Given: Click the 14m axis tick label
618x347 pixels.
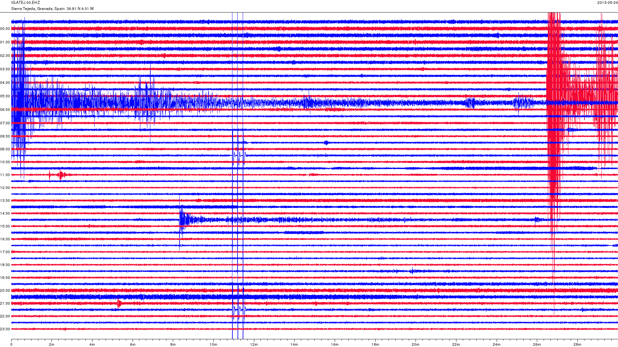Looking at the screenshot, I should 294,345.
